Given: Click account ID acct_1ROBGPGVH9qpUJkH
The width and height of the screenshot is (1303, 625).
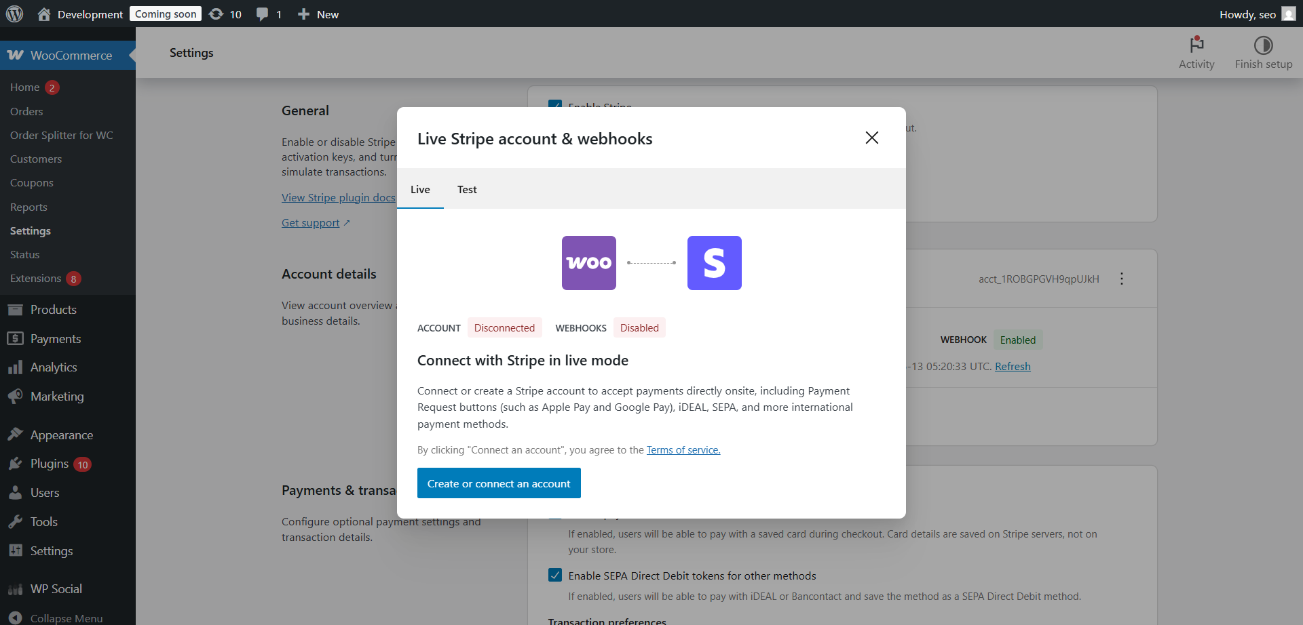Looking at the screenshot, I should tap(1039, 279).
